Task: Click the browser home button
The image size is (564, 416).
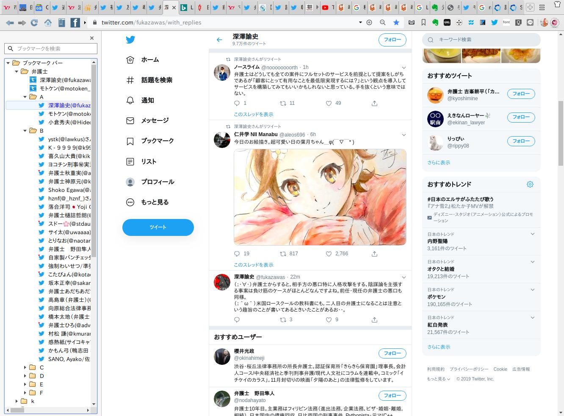Action: [48, 22]
